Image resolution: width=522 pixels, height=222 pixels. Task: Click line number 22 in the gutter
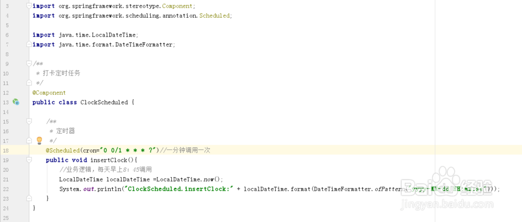(x=6, y=189)
